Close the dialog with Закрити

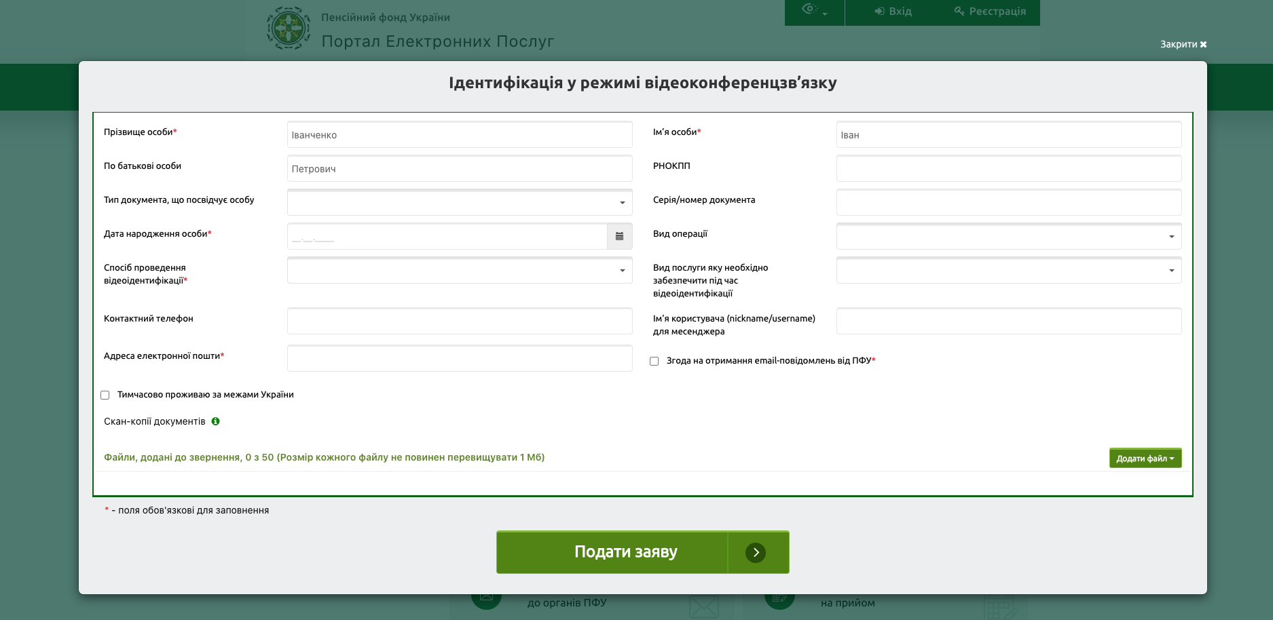coord(1183,44)
